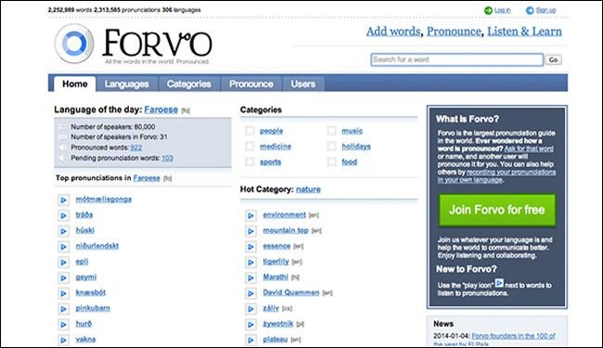The height and width of the screenshot is (348, 603).
Task: Open the people category link
Action: coord(271,131)
